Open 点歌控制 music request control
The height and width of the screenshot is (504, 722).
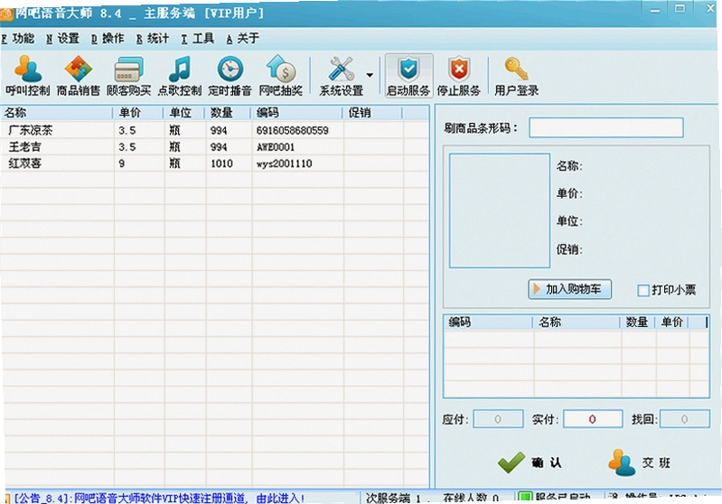(180, 76)
